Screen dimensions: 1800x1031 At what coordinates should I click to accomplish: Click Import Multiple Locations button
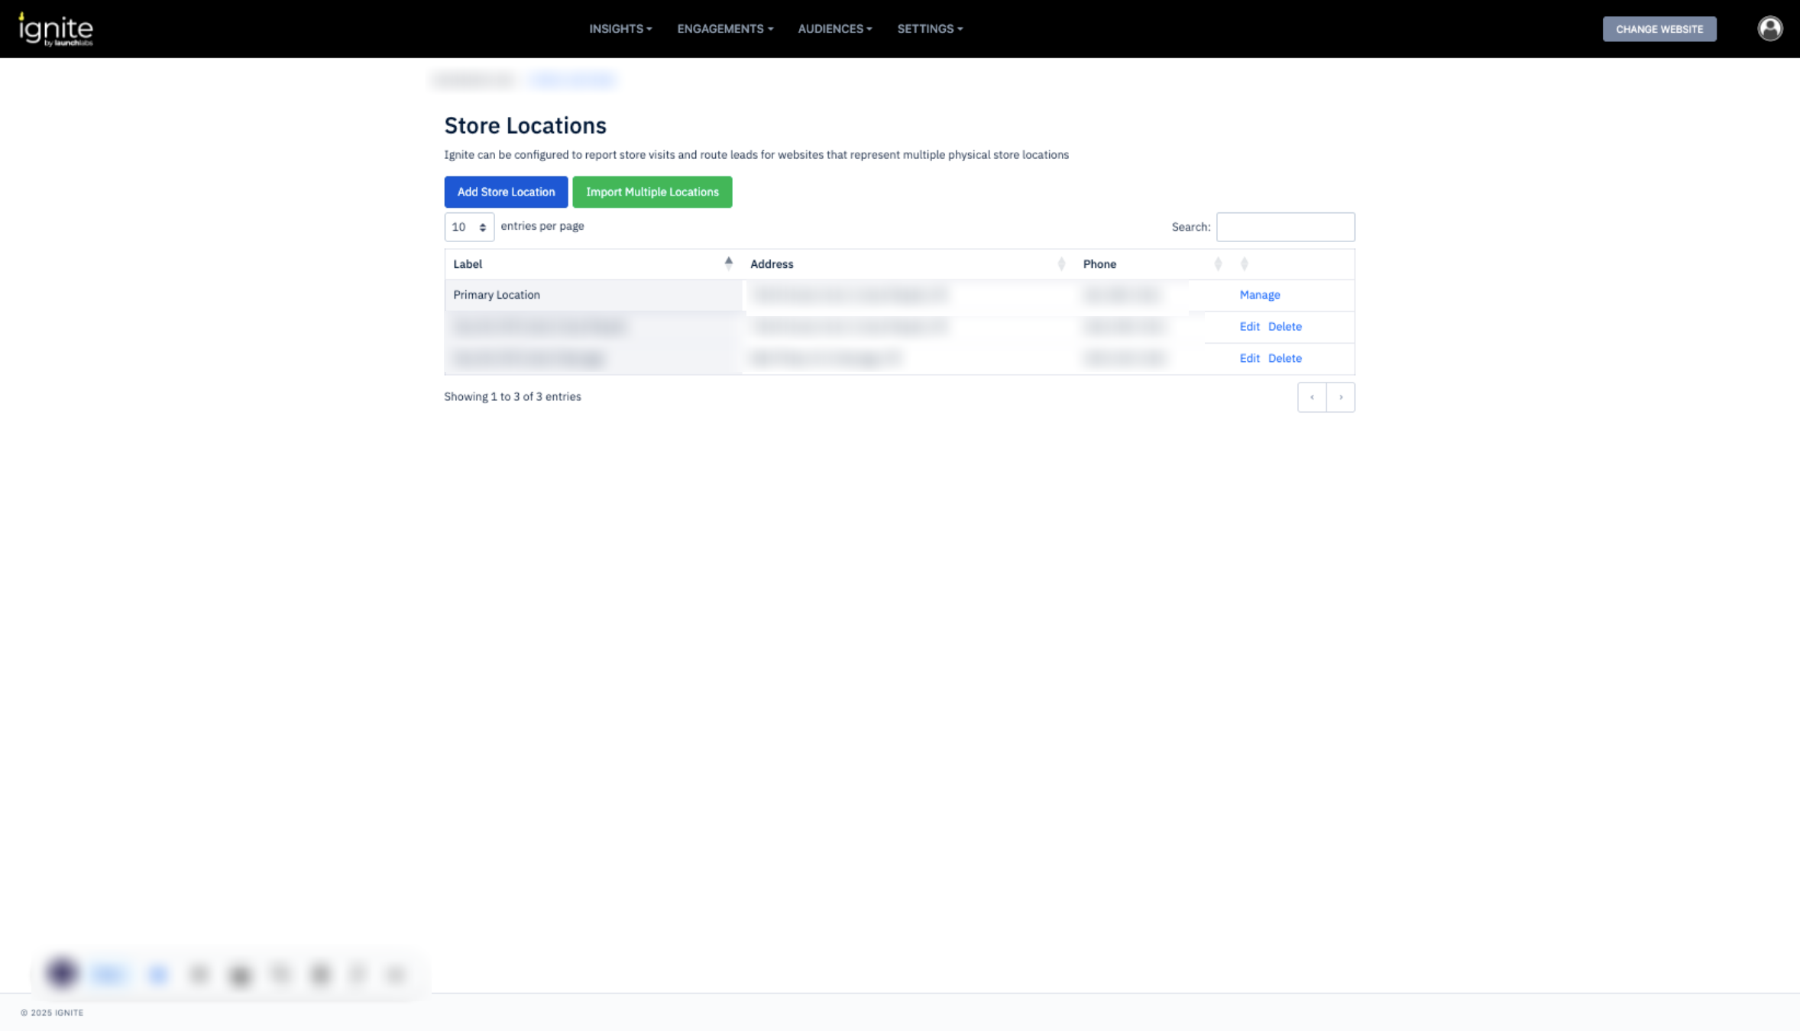[x=652, y=192]
